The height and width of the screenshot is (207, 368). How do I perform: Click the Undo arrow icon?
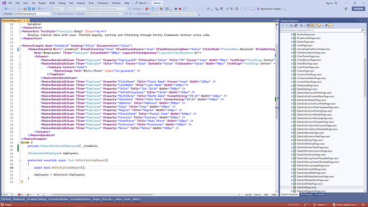click(39, 9)
